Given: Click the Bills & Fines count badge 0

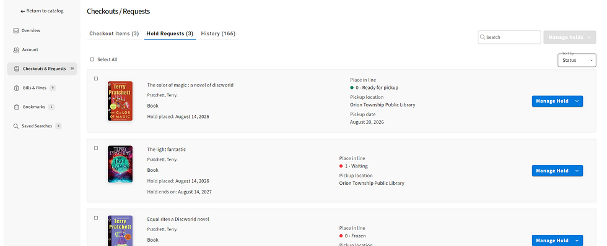Looking at the screenshot, I should point(53,88).
